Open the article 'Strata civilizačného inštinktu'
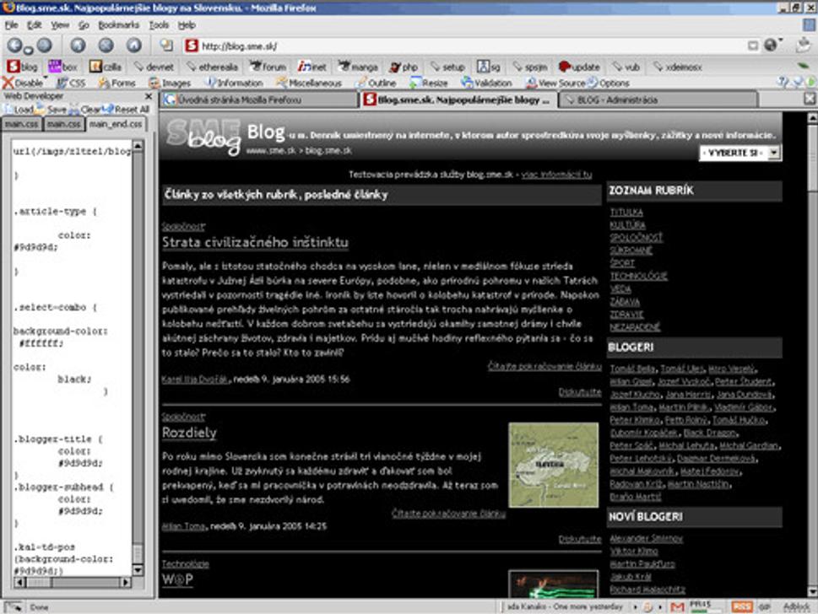 (x=255, y=242)
